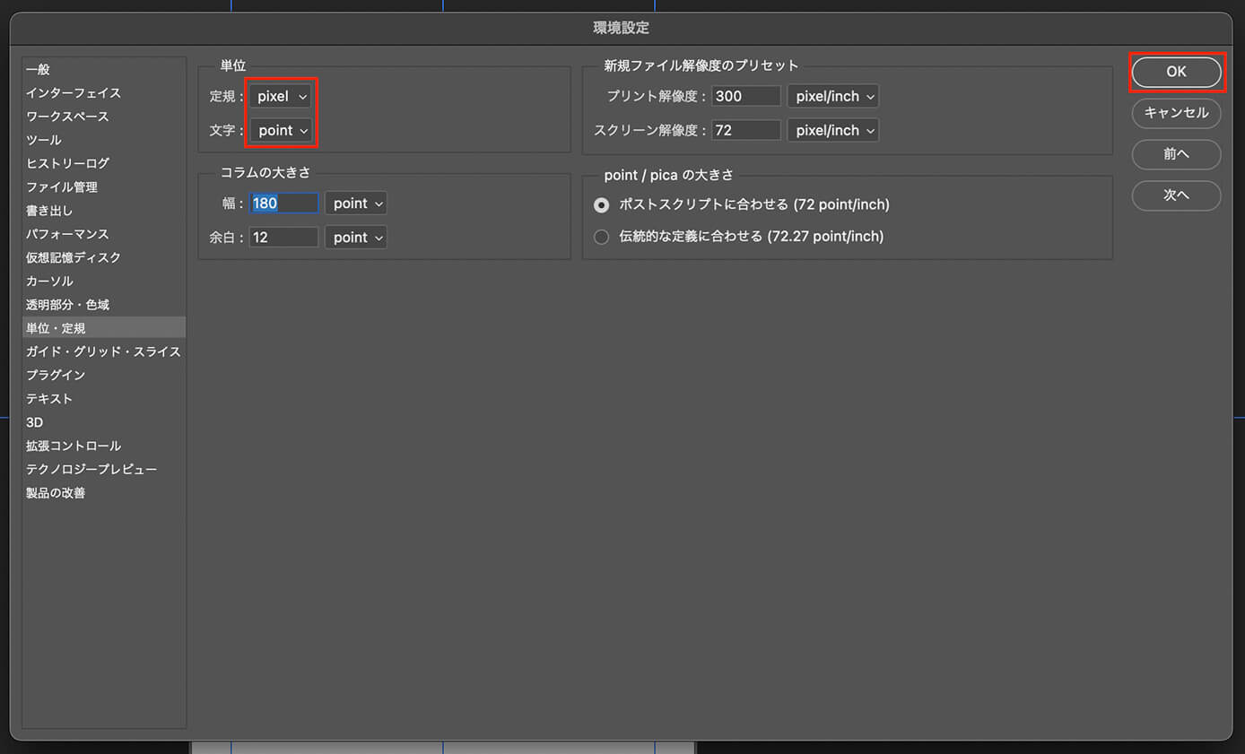Select 単位・定規 in the sidebar
Viewport: 1245px width, 754px height.
coord(104,328)
